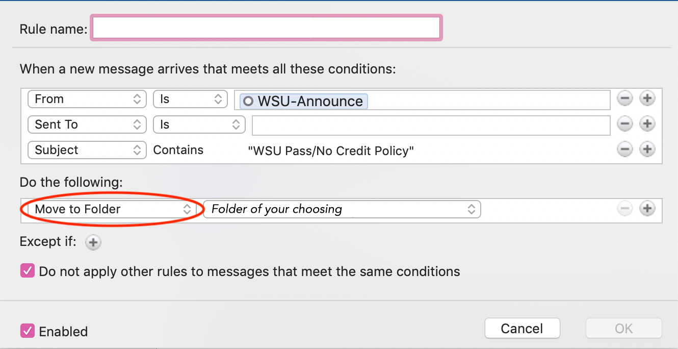Screen dimensions: 678x349
Task: Add condition after the From row
Action: [x=647, y=98]
